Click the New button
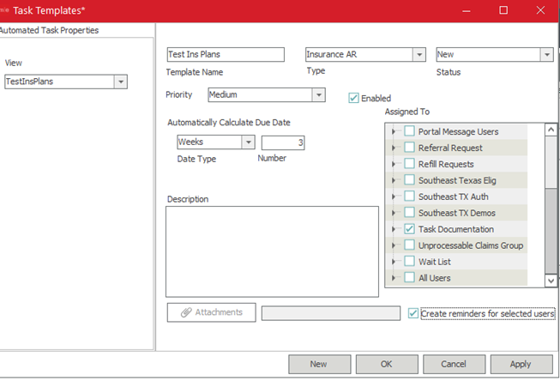 (318, 364)
